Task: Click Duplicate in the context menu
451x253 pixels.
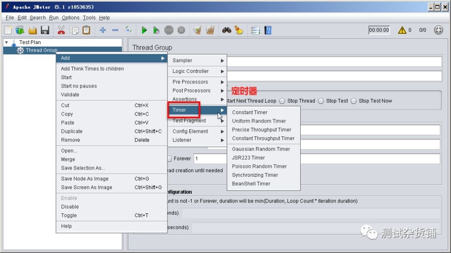Action: [x=111, y=131]
